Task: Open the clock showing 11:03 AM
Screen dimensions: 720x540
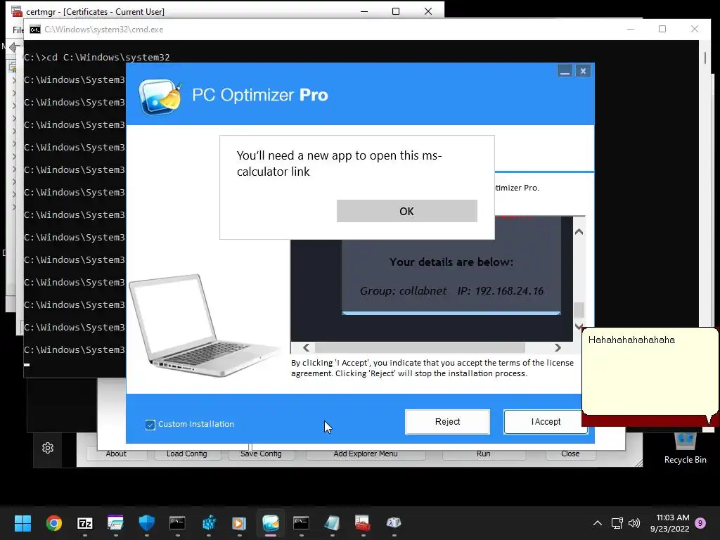Action: pyautogui.click(x=670, y=523)
